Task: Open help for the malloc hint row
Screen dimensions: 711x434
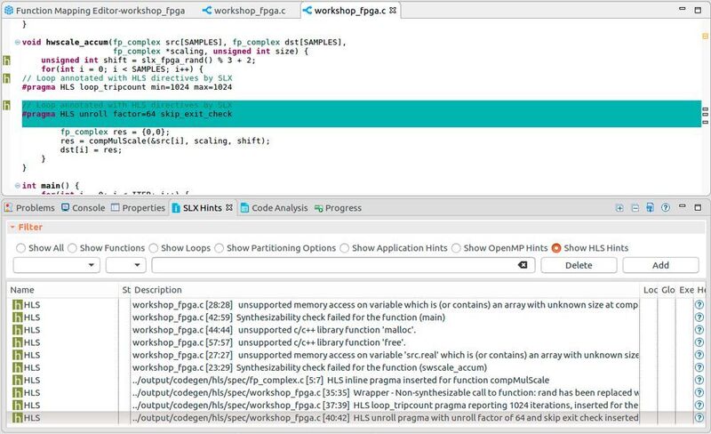Action: (x=699, y=330)
